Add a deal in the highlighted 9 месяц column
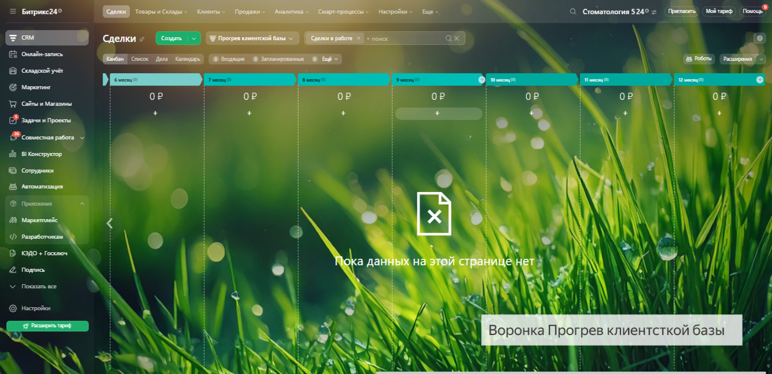Image resolution: width=772 pixels, height=374 pixels. click(x=437, y=113)
